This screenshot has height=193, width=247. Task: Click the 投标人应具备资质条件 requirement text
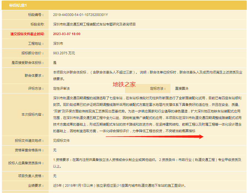point(147,163)
